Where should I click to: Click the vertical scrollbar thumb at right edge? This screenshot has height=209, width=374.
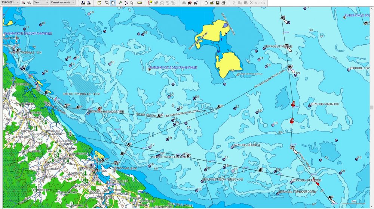pyautogui.click(x=372, y=107)
